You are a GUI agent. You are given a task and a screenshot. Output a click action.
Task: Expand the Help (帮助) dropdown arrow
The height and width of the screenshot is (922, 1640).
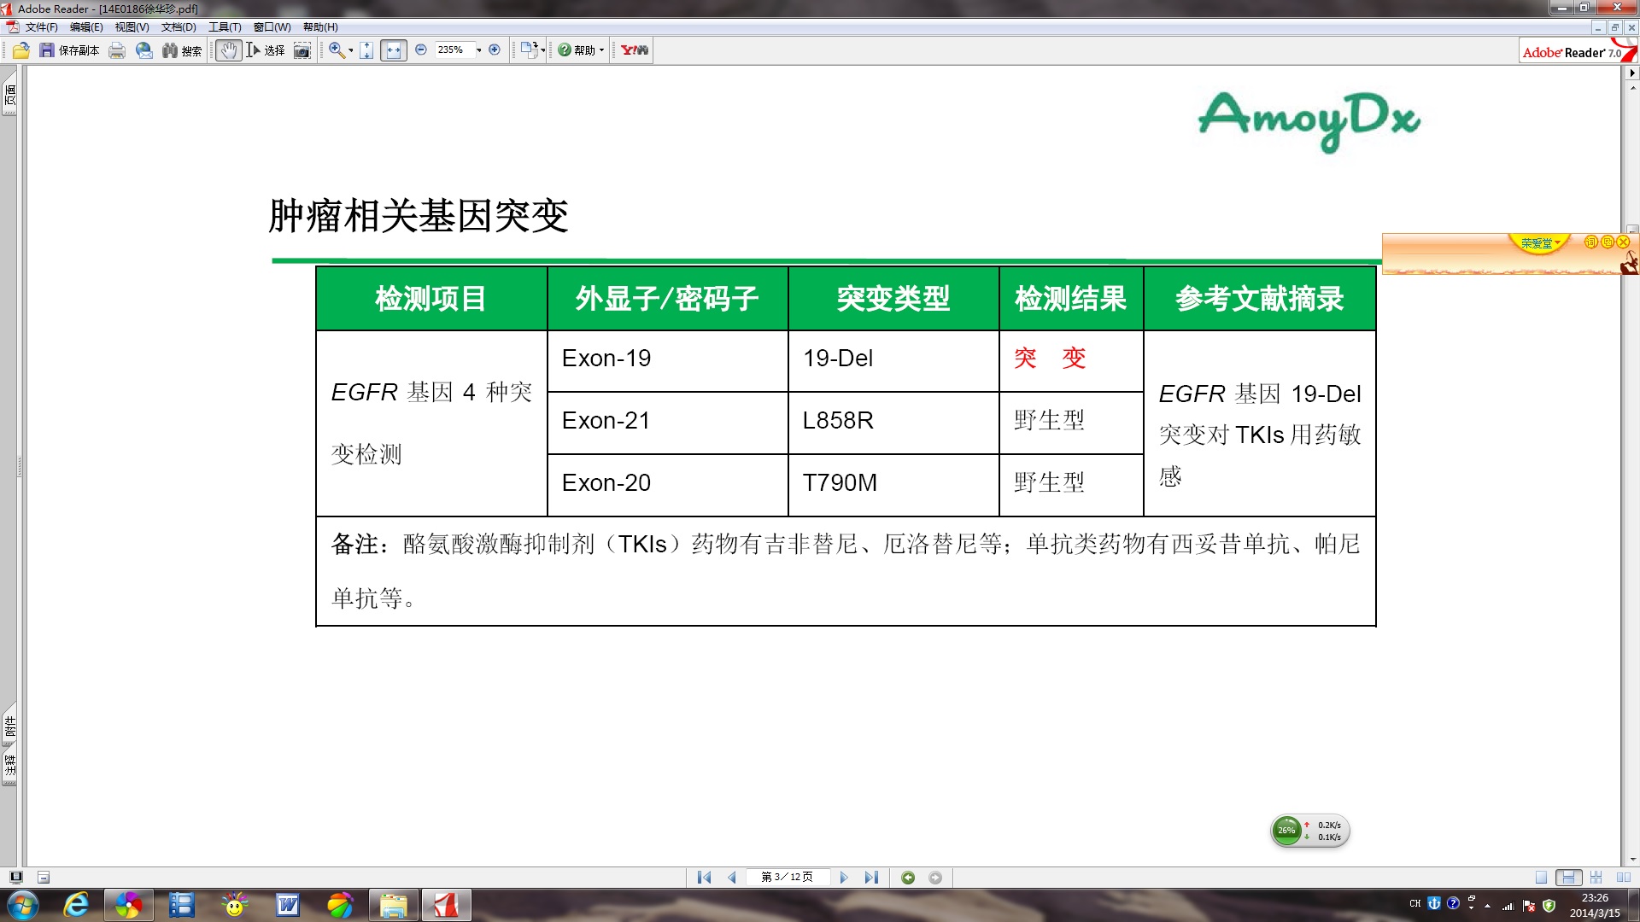[x=601, y=50]
